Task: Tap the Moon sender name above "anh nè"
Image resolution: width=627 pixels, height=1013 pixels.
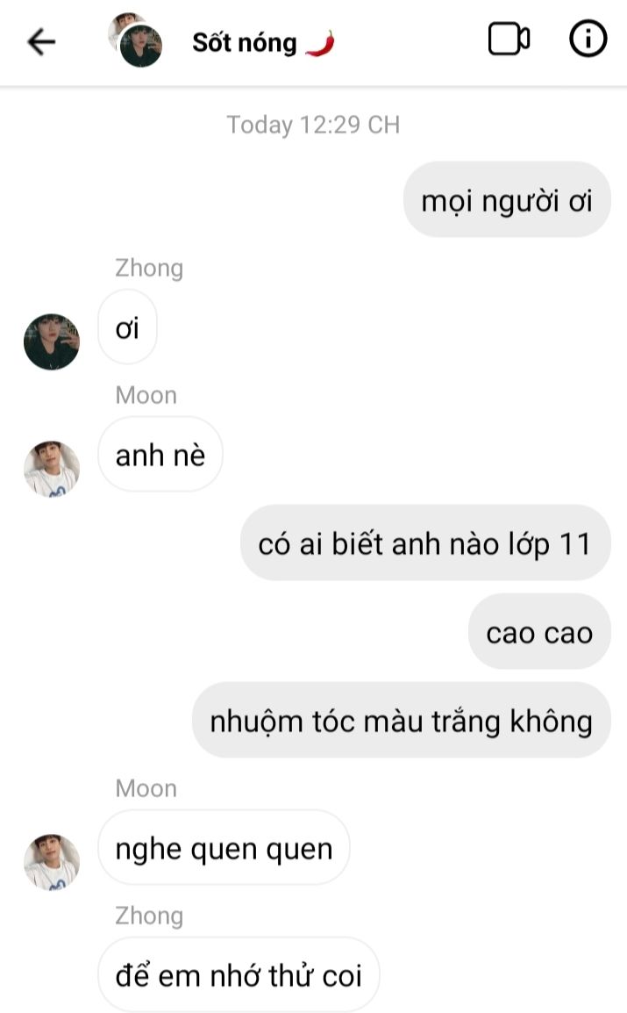Action: 146,395
